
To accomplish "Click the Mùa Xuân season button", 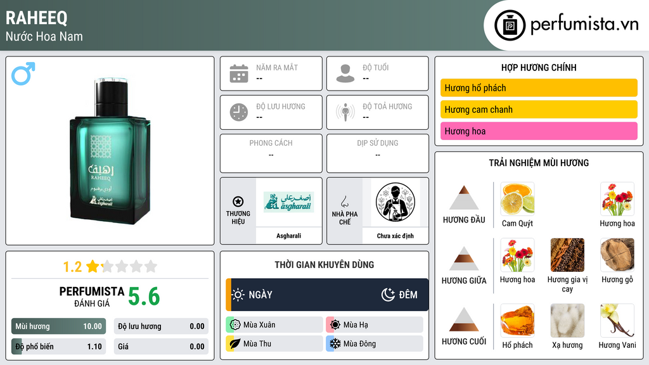I will click(x=274, y=325).
